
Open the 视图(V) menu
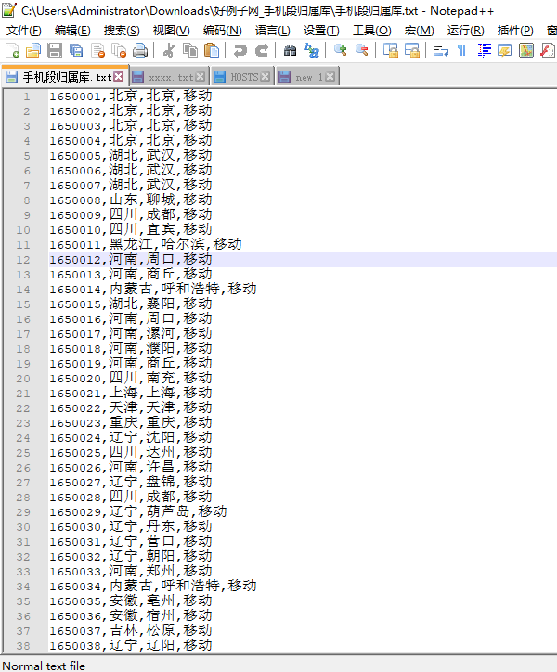pyautogui.click(x=172, y=31)
